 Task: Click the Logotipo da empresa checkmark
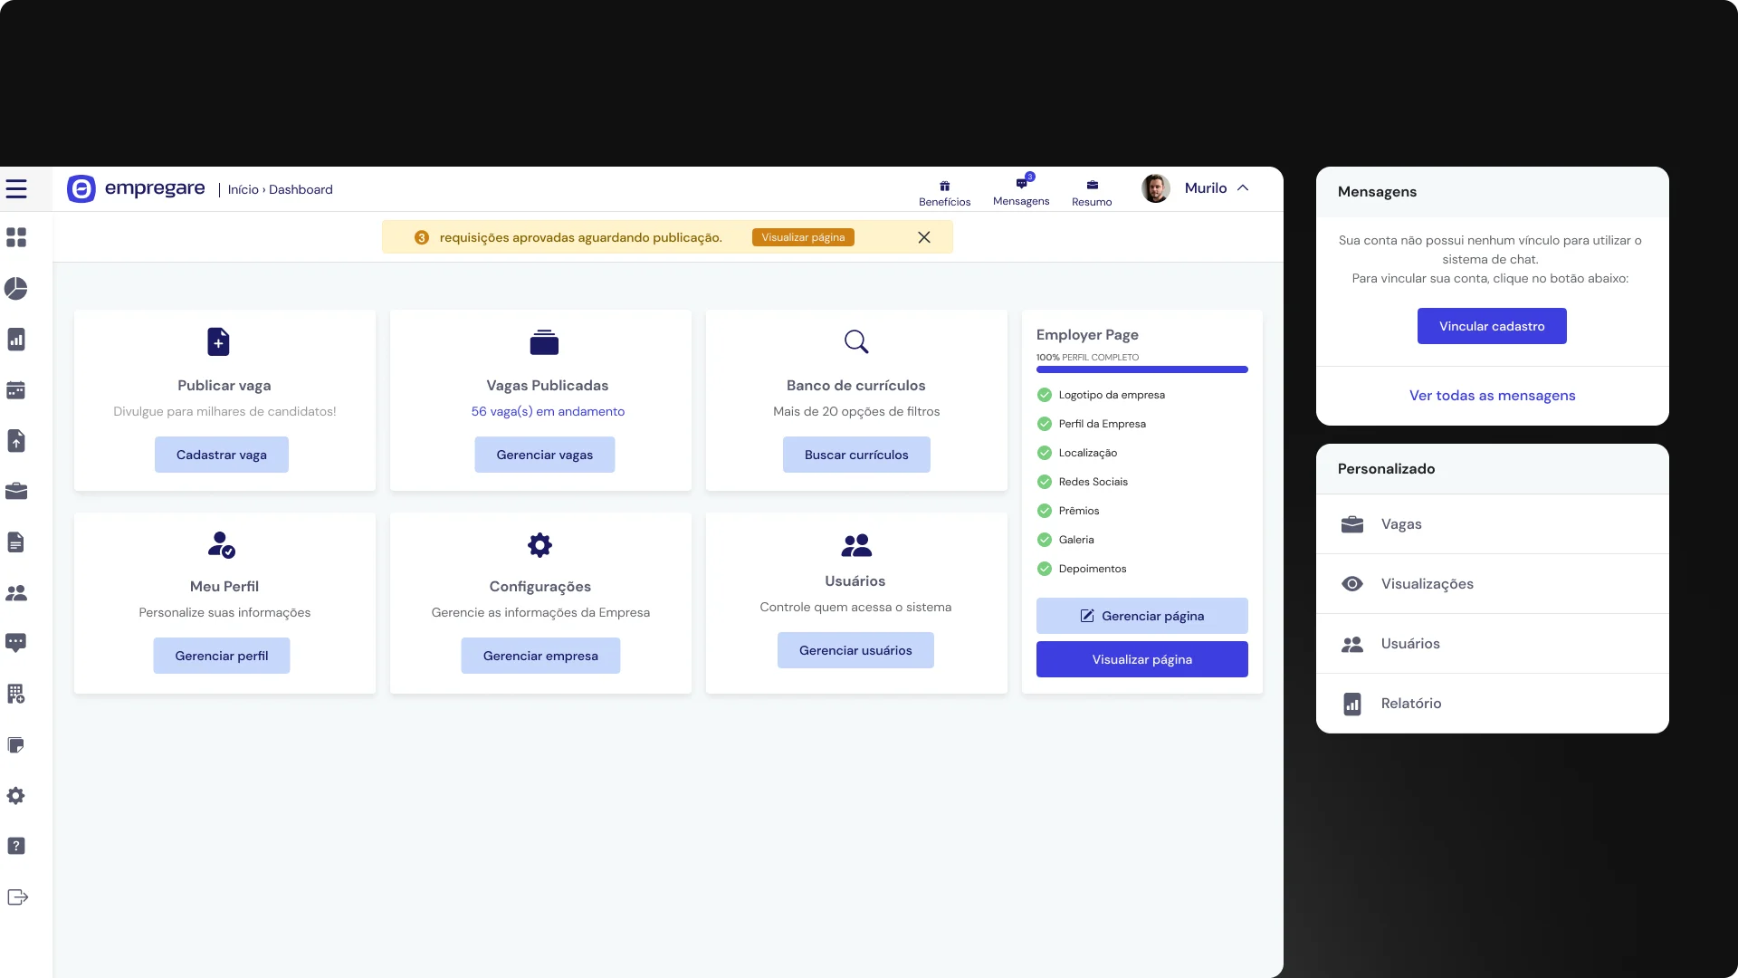[x=1044, y=395]
